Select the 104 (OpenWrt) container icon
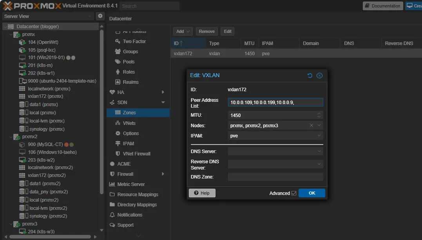 (22, 42)
